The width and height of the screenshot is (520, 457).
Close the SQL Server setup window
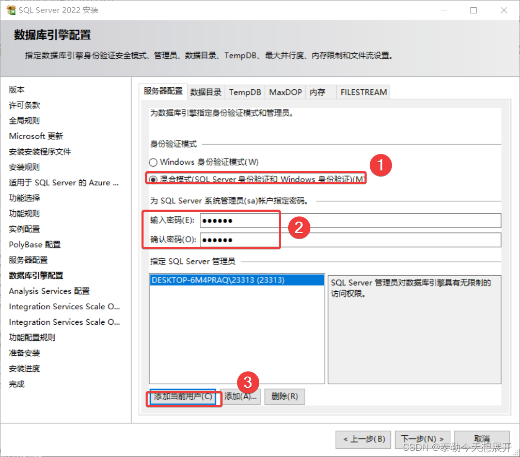[504, 10]
